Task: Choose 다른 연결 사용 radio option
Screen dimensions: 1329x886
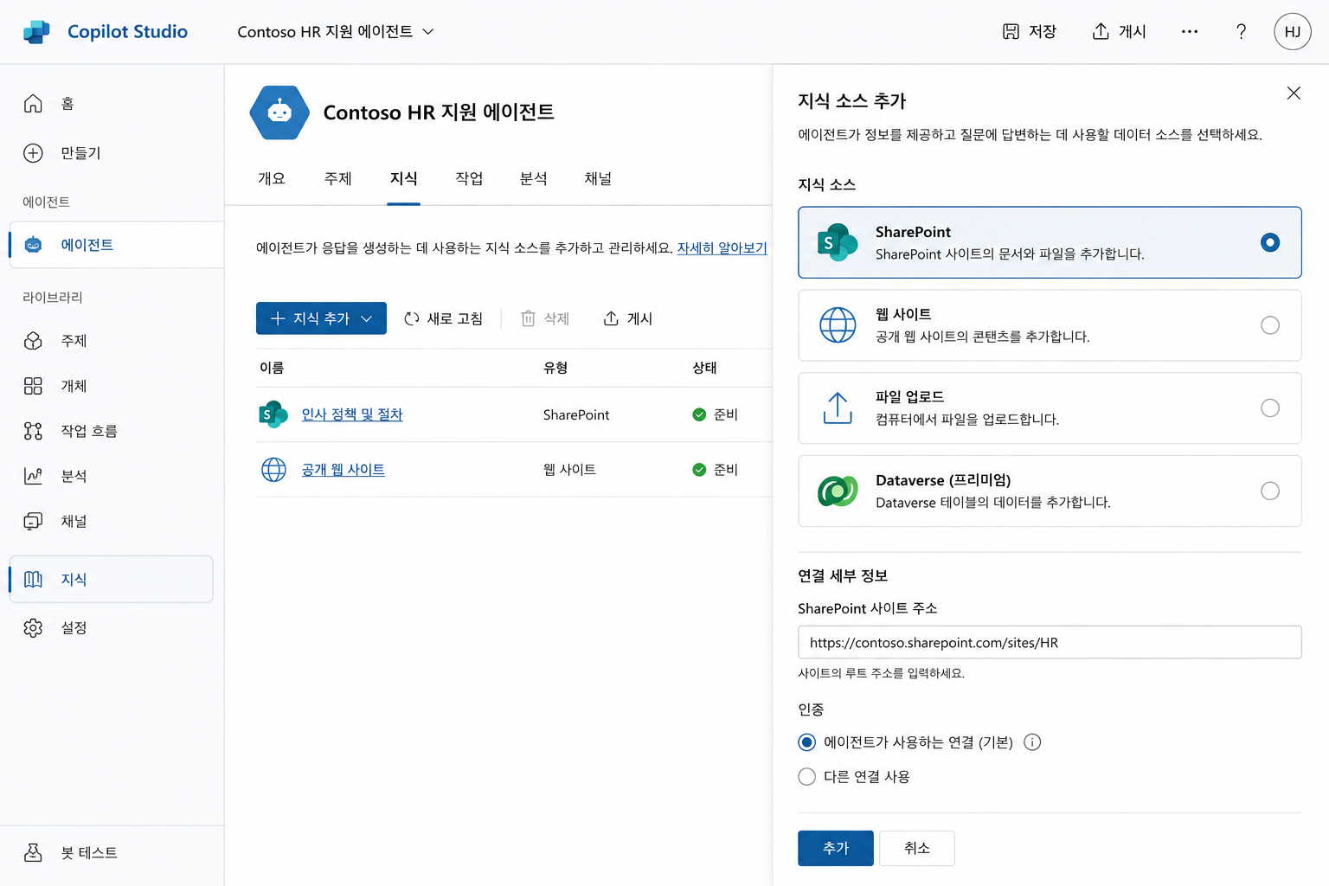Action: (807, 777)
